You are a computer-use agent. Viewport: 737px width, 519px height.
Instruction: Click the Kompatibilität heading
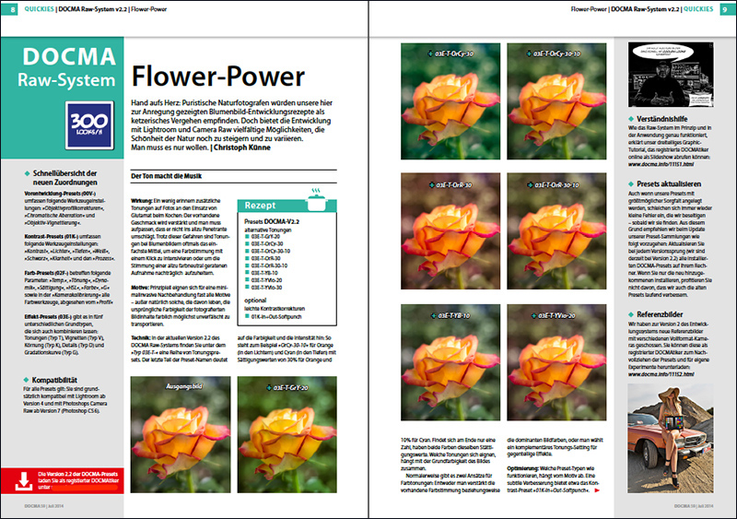pyautogui.click(x=54, y=380)
